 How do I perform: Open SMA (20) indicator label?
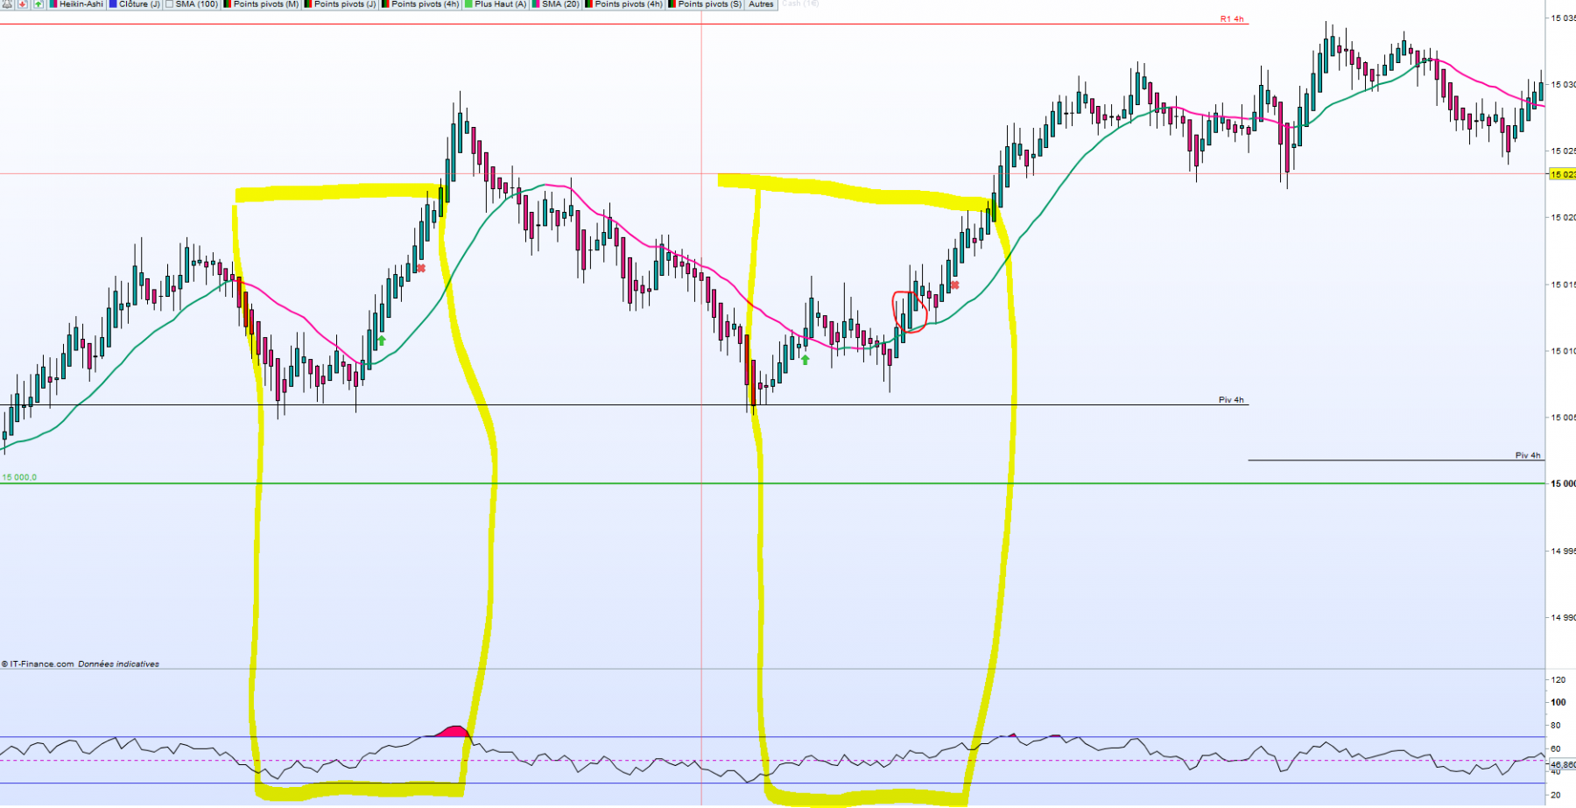[560, 4]
